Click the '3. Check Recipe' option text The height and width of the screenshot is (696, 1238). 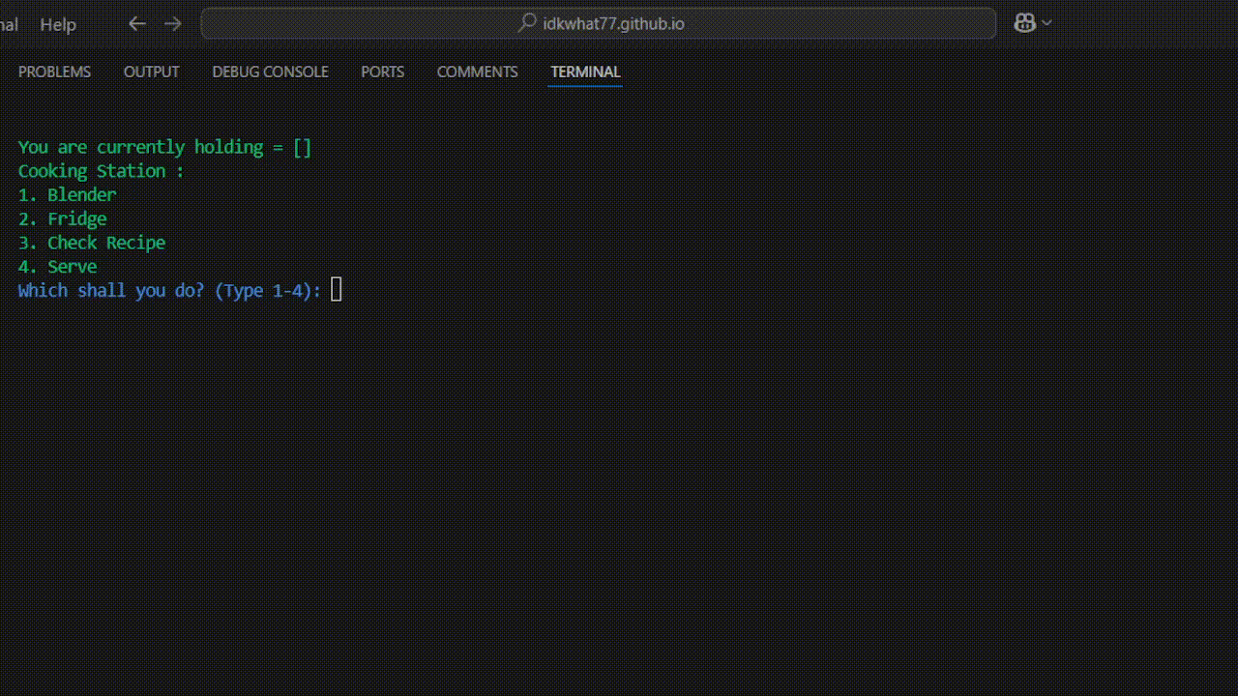(x=92, y=243)
